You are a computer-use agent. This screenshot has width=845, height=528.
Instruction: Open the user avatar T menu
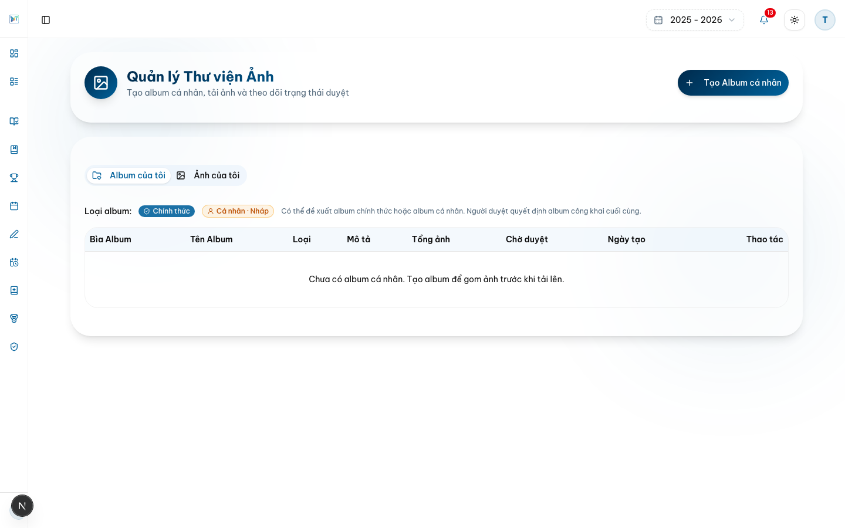825,20
